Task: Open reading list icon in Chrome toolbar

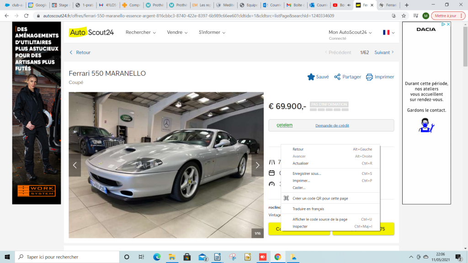Action: click(x=415, y=16)
